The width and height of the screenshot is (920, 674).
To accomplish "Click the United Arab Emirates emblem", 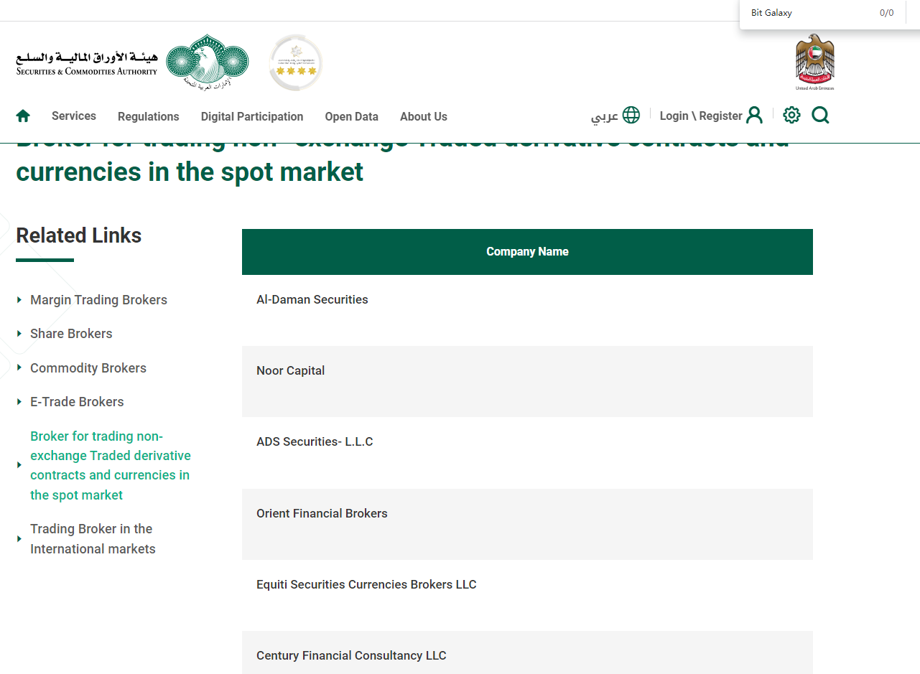I will click(x=814, y=62).
